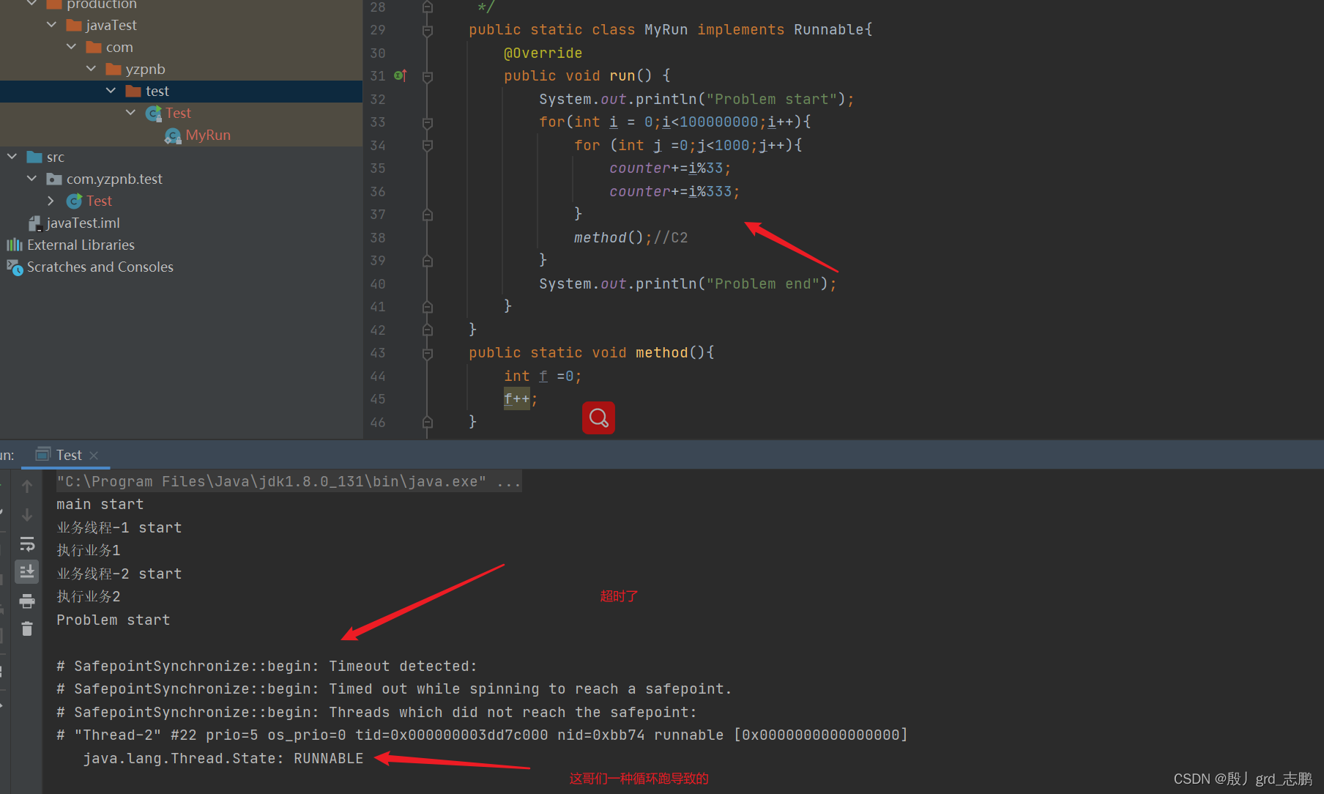Click the up arrow in run console toolbar
Image resolution: width=1324 pixels, height=794 pixels.
coord(27,486)
